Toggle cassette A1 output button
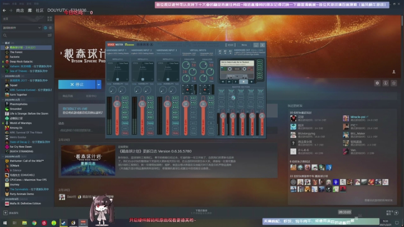The height and width of the screenshot is (227, 404). coord(260,62)
